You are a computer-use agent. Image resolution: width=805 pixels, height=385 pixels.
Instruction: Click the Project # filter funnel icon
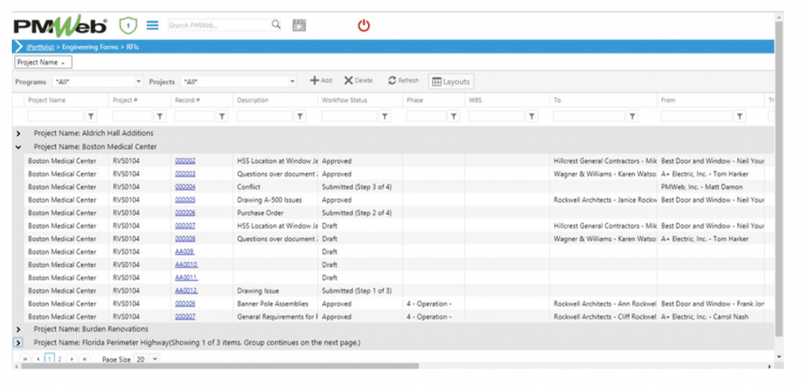click(160, 117)
